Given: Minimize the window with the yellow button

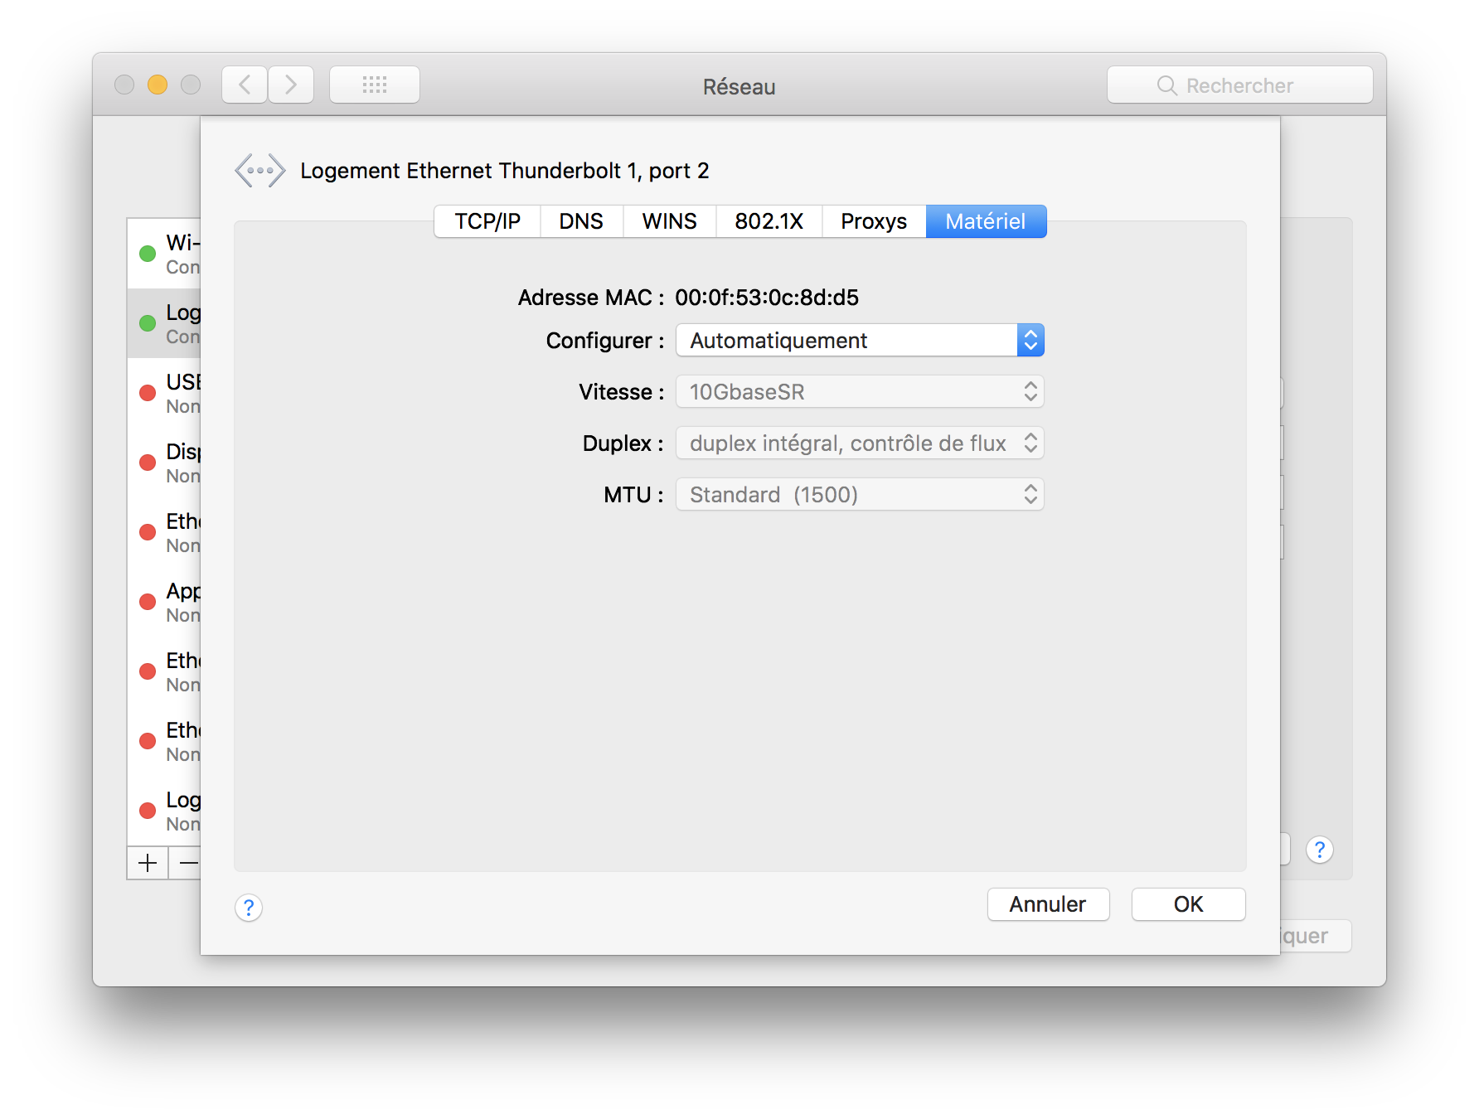Looking at the screenshot, I should point(158,85).
